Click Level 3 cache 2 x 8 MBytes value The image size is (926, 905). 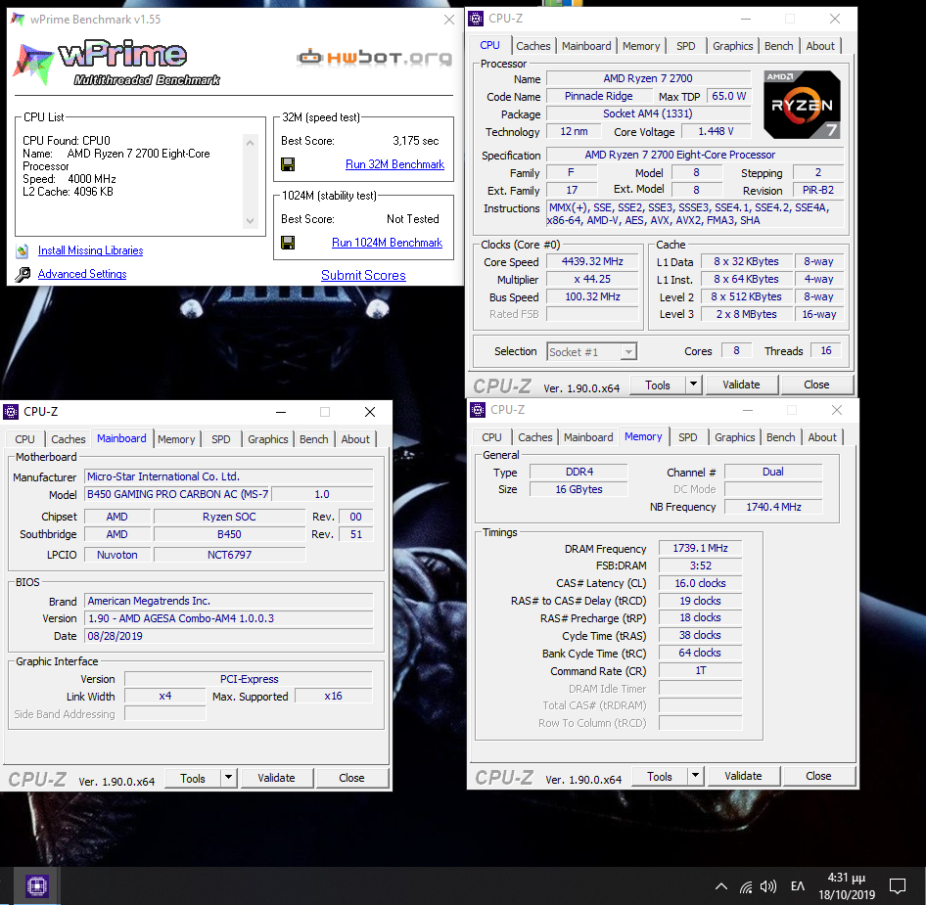pos(746,315)
